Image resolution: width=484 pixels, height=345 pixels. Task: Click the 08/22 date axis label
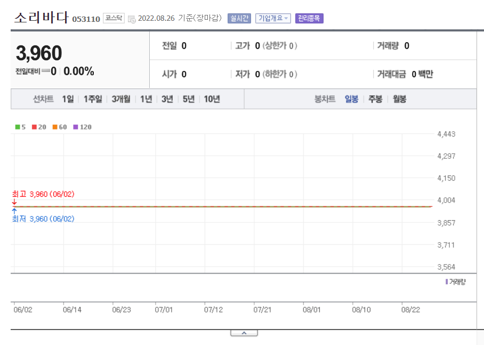click(410, 310)
